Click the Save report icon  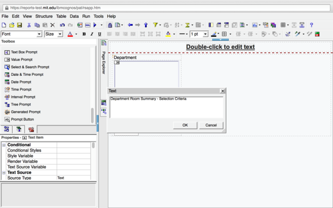(19, 25)
